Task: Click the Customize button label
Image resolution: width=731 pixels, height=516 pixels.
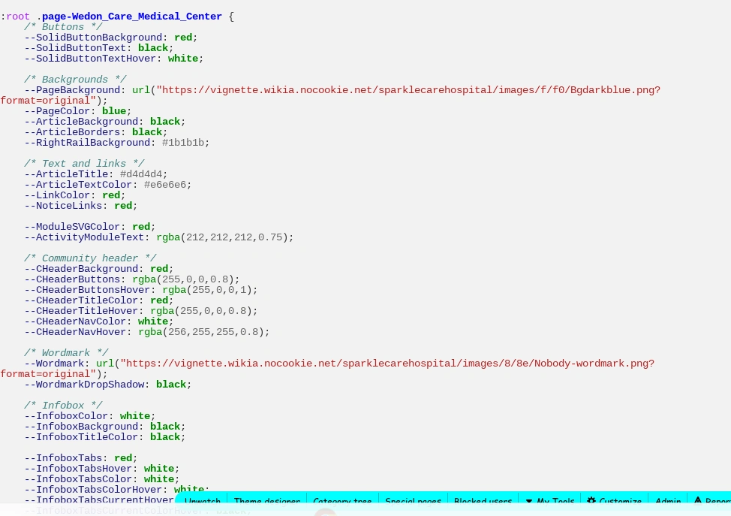Action: click(620, 502)
